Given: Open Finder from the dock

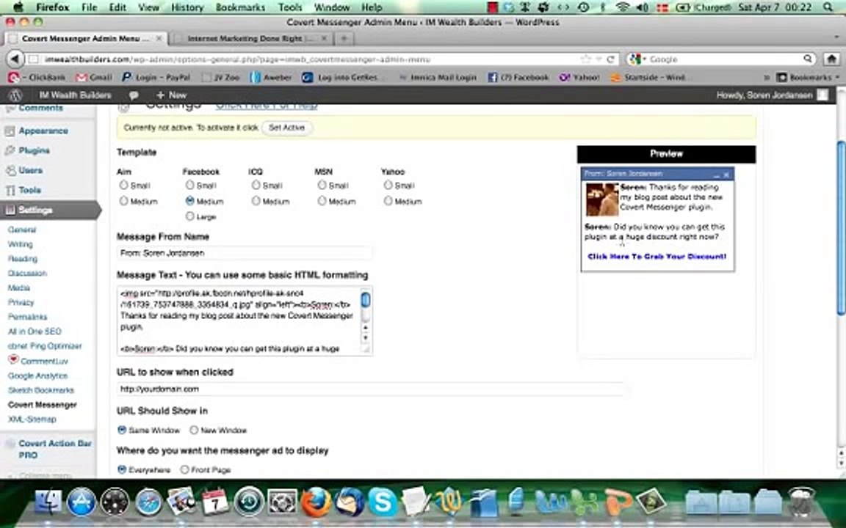Looking at the screenshot, I should coord(48,501).
